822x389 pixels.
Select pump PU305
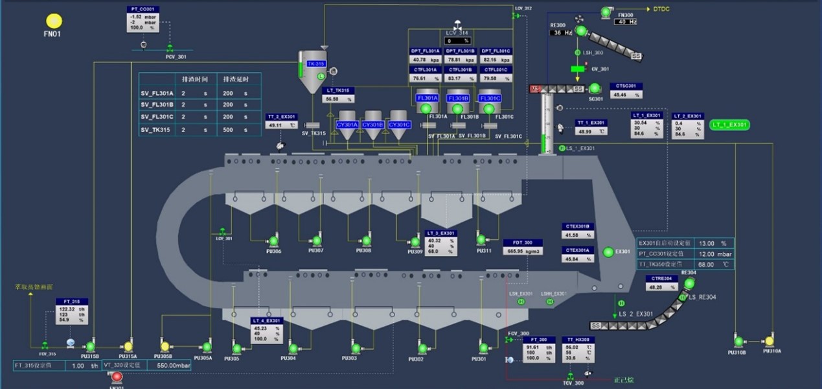coord(236,348)
